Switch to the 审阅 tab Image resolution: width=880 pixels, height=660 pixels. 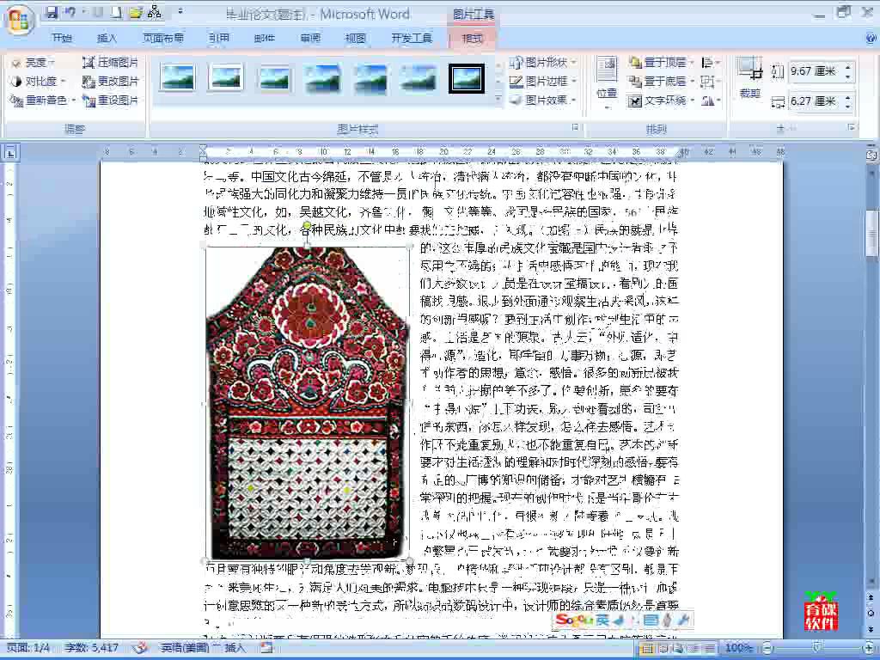[309, 38]
